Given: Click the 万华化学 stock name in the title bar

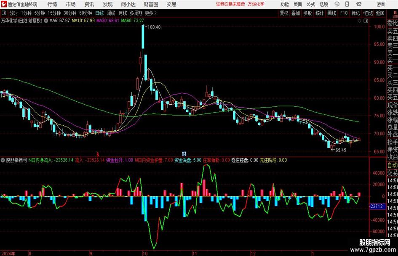Looking at the screenshot, I should (x=256, y=4).
